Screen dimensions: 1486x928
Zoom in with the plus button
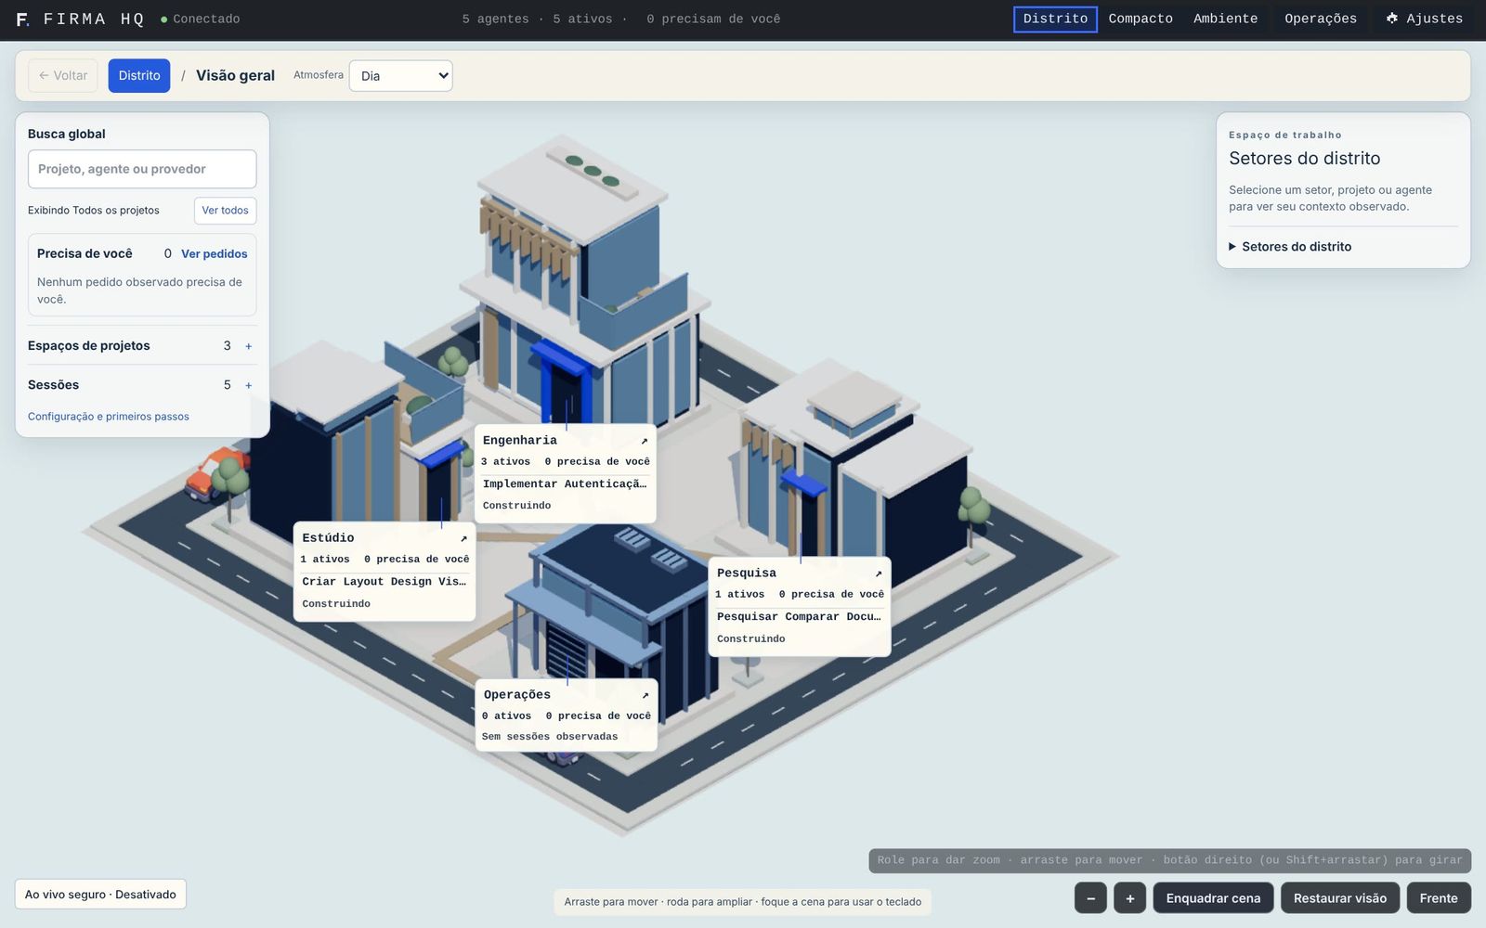(1130, 898)
